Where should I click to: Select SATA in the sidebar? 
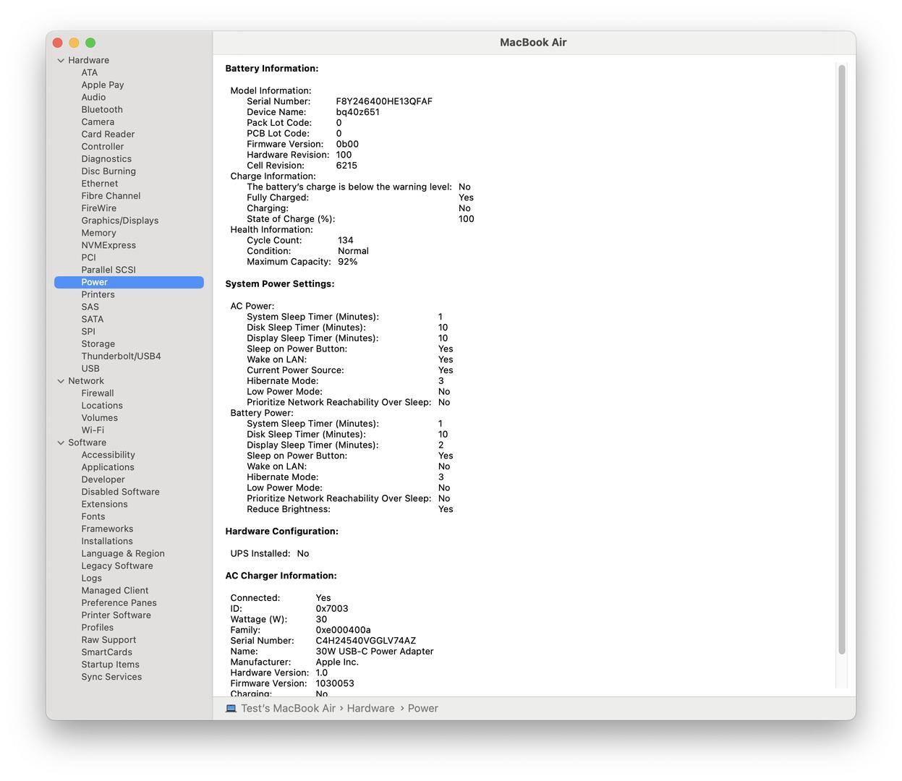92,319
